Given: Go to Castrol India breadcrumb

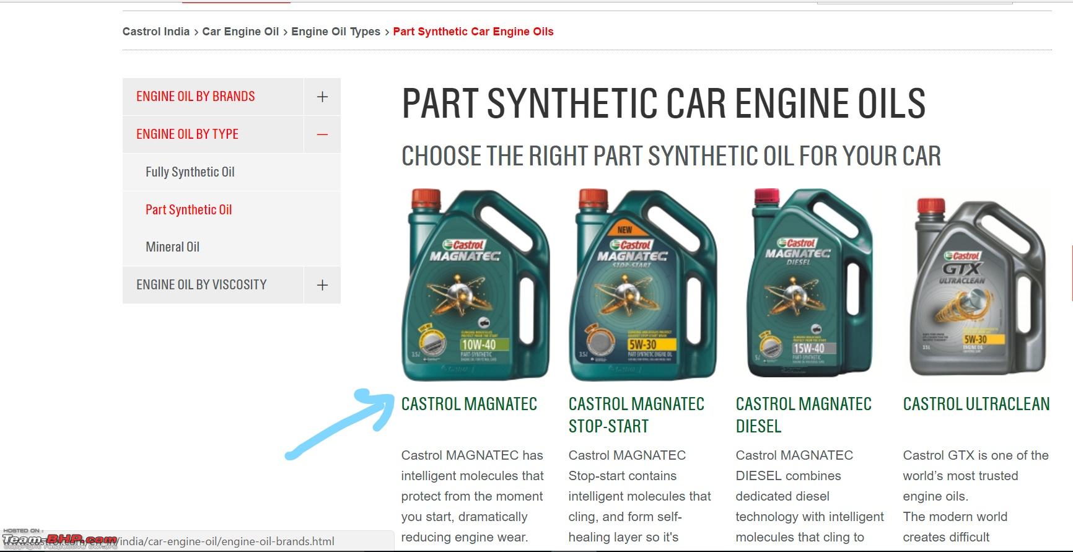Looking at the screenshot, I should tap(156, 32).
